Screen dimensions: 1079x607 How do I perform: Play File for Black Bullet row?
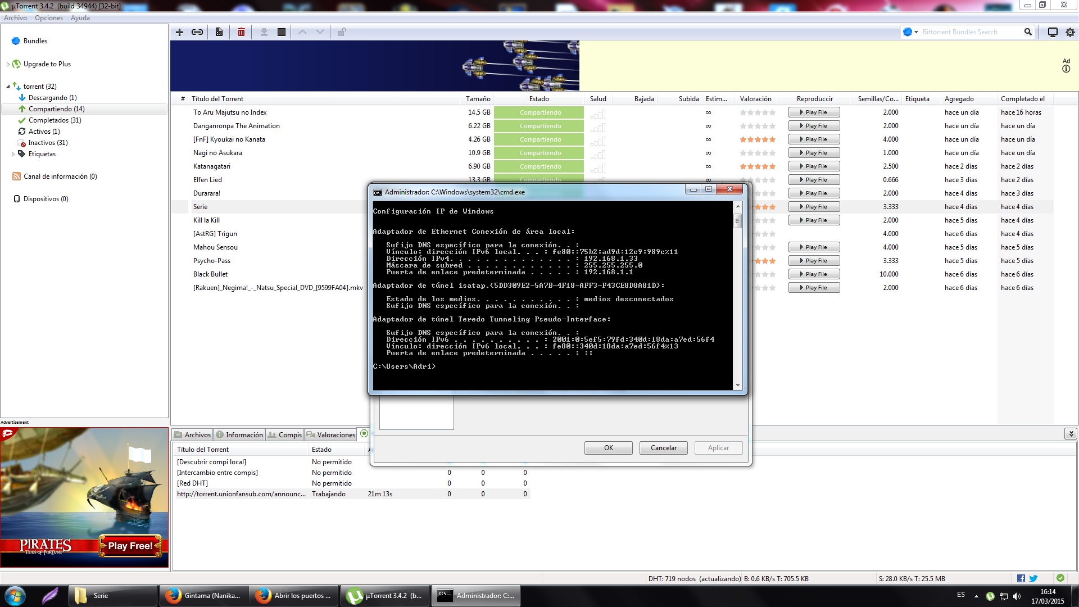tap(814, 274)
